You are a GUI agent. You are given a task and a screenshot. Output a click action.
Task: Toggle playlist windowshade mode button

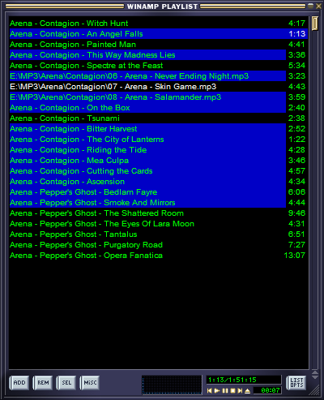pos(311,6)
